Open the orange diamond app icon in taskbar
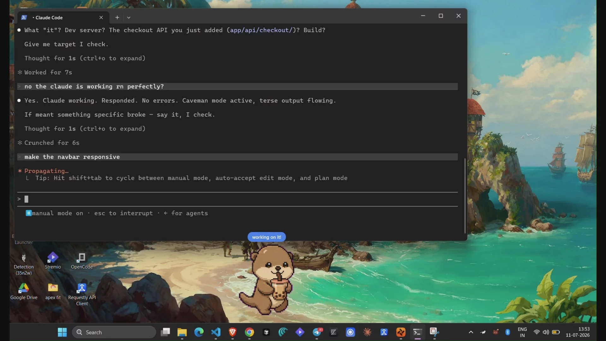Screen dimensions: 606x341 tap(401, 332)
